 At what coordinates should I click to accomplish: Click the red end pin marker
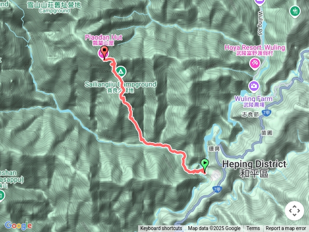click(104, 52)
